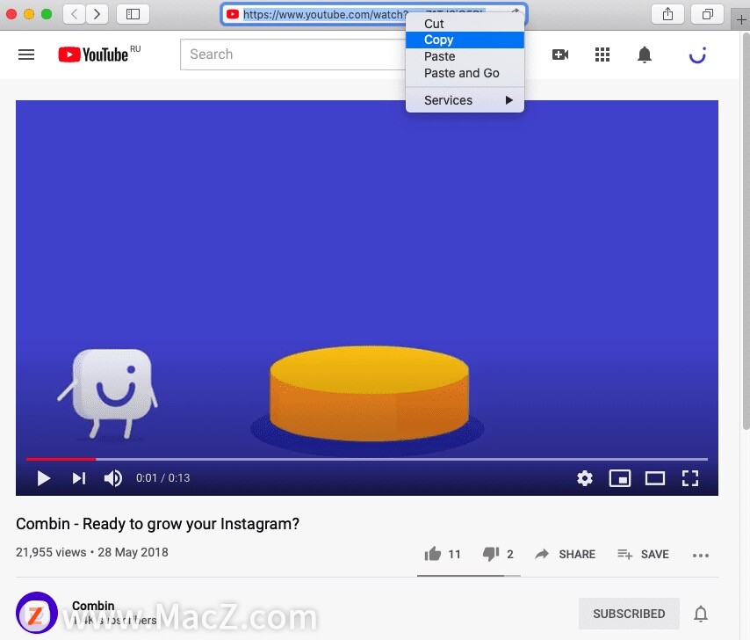Skip to the next video
The image size is (750, 640).
point(79,477)
